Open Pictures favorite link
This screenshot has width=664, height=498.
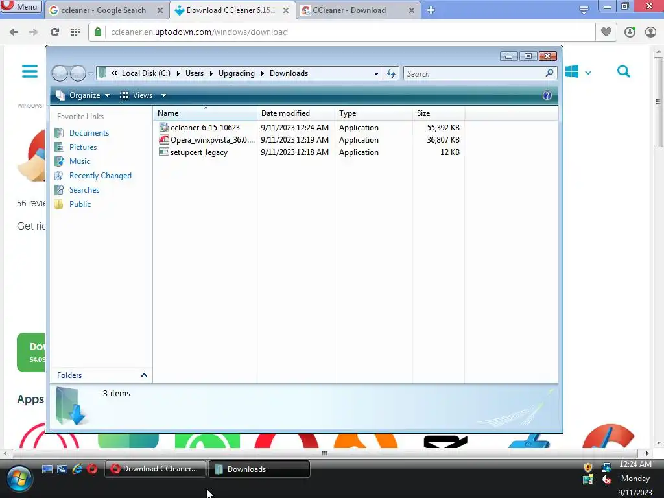click(83, 147)
